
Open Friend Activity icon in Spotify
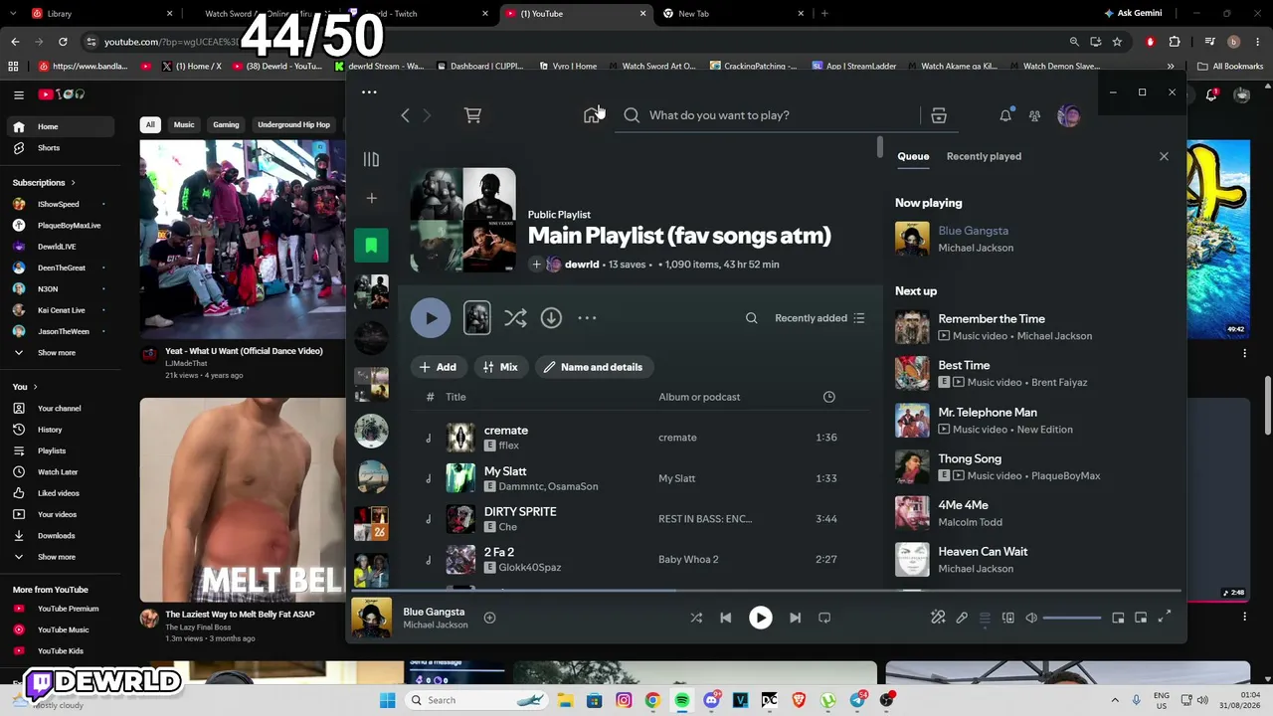(1034, 115)
